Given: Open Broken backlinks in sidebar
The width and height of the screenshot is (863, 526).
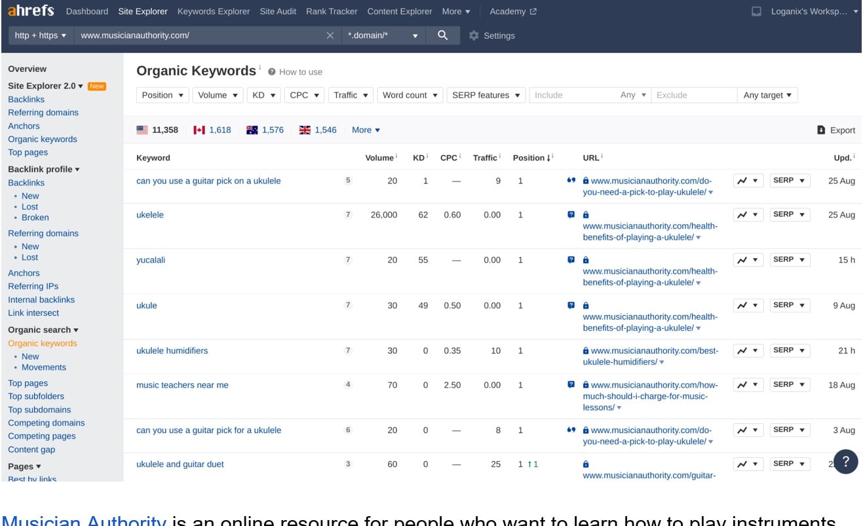Looking at the screenshot, I should click(35, 217).
